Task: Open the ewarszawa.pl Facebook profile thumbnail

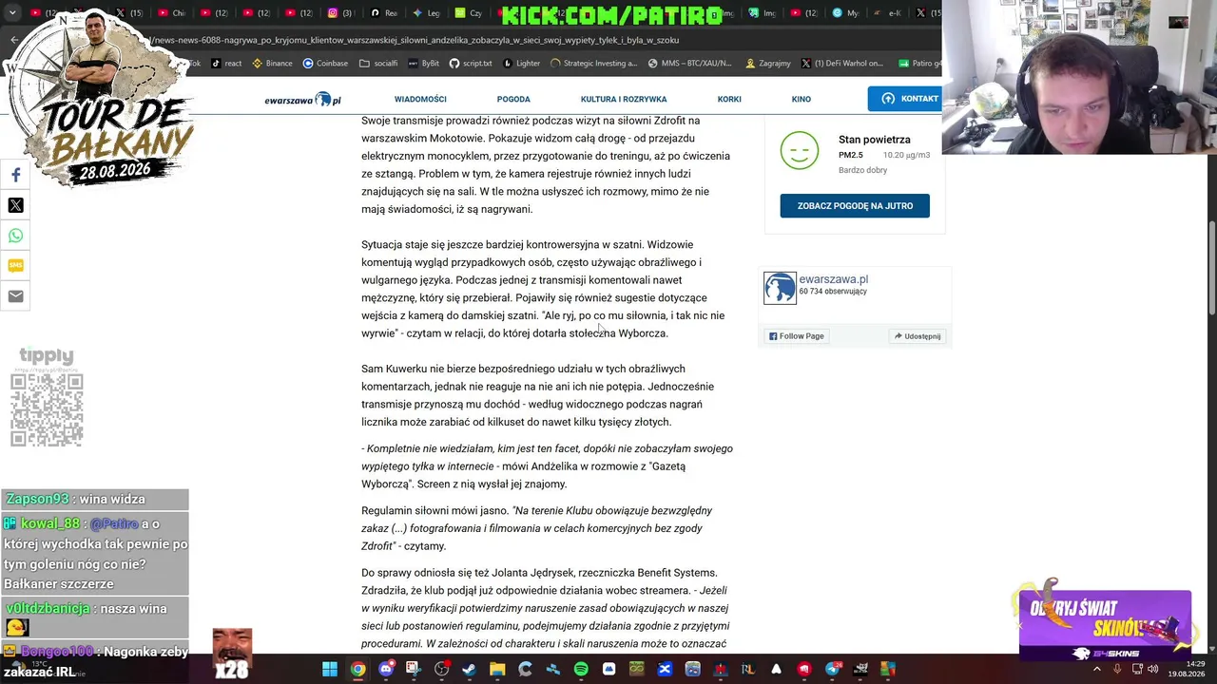Action: (780, 288)
